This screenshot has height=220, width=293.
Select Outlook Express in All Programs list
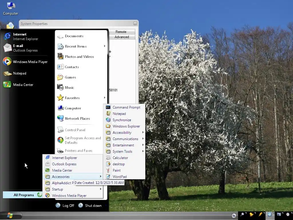pos(73,164)
